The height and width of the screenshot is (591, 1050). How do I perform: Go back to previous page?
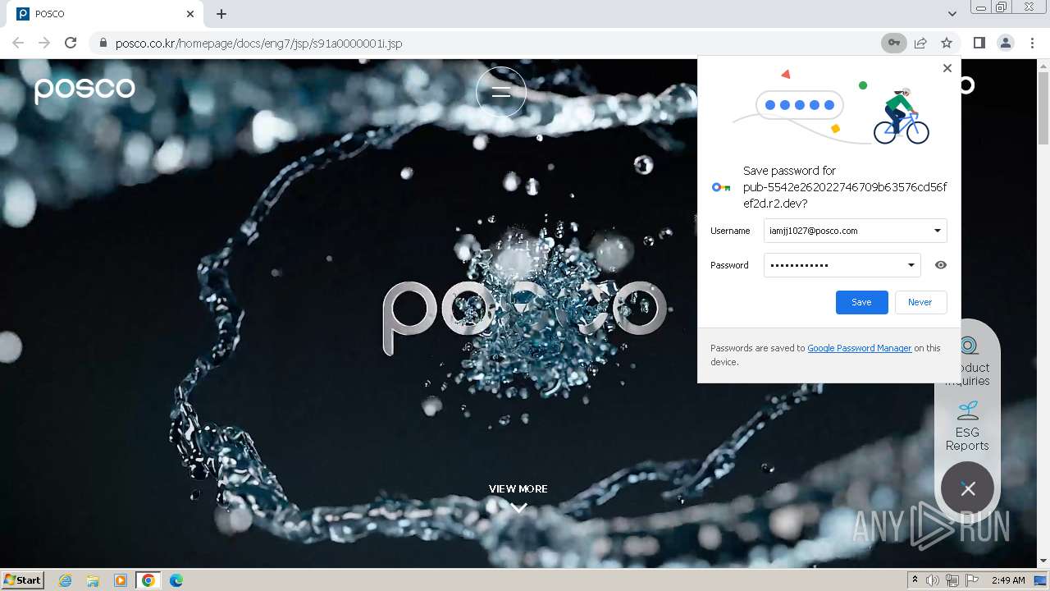[18, 43]
